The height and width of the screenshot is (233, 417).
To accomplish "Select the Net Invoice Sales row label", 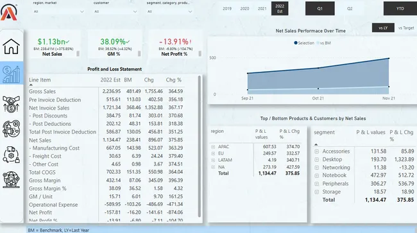I will [49, 108].
